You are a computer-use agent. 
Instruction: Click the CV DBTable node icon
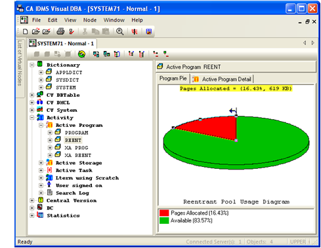coord(40,95)
